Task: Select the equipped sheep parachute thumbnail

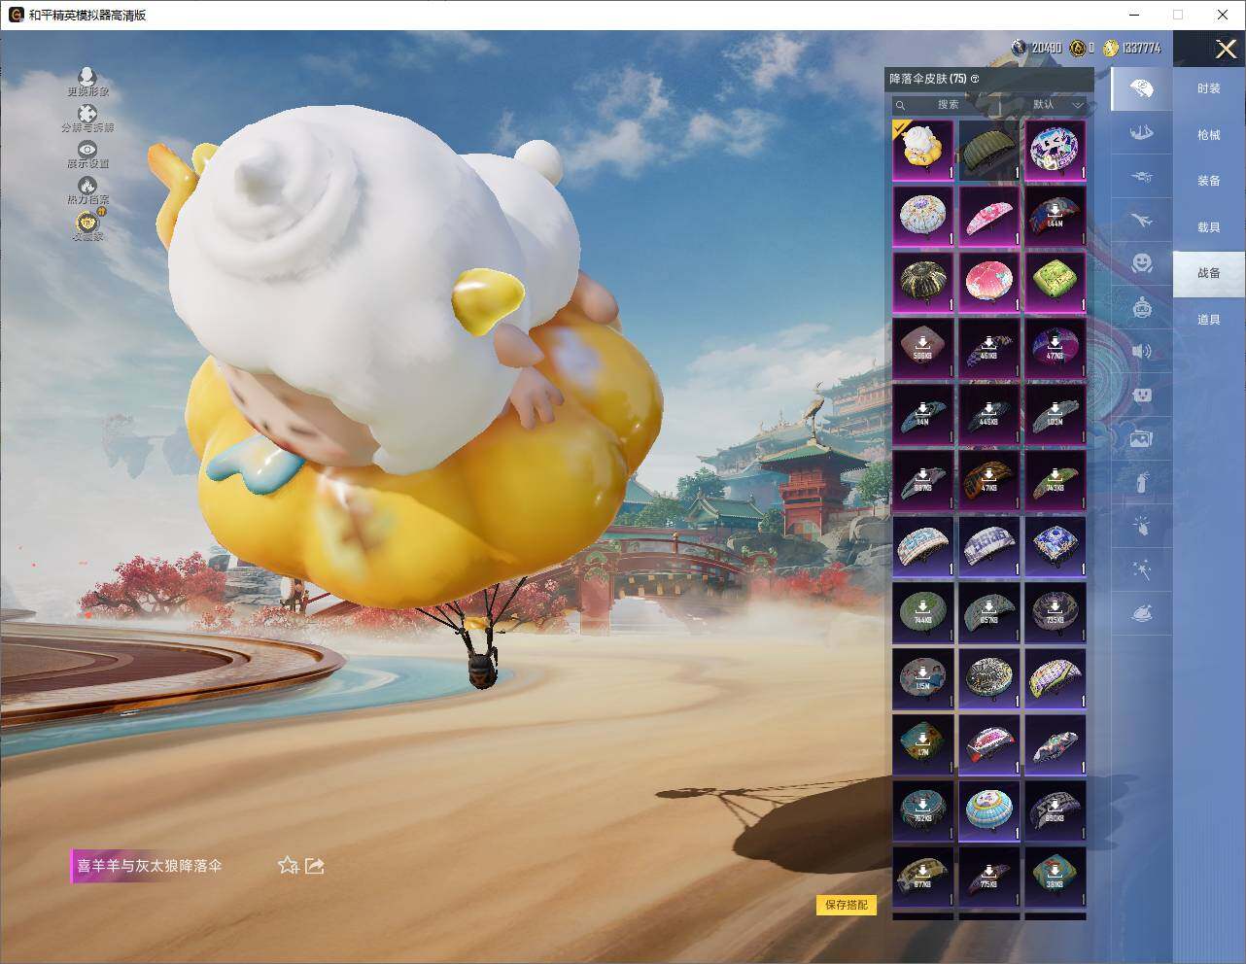Action: coord(923,151)
